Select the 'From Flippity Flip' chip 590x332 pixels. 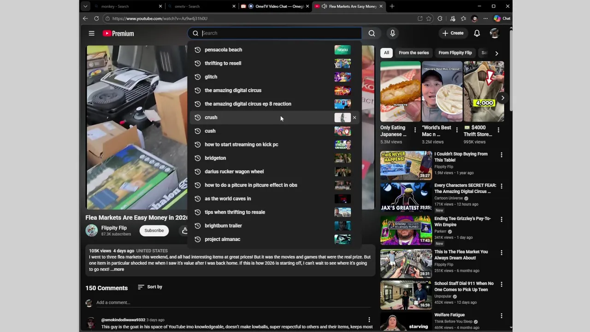455,53
